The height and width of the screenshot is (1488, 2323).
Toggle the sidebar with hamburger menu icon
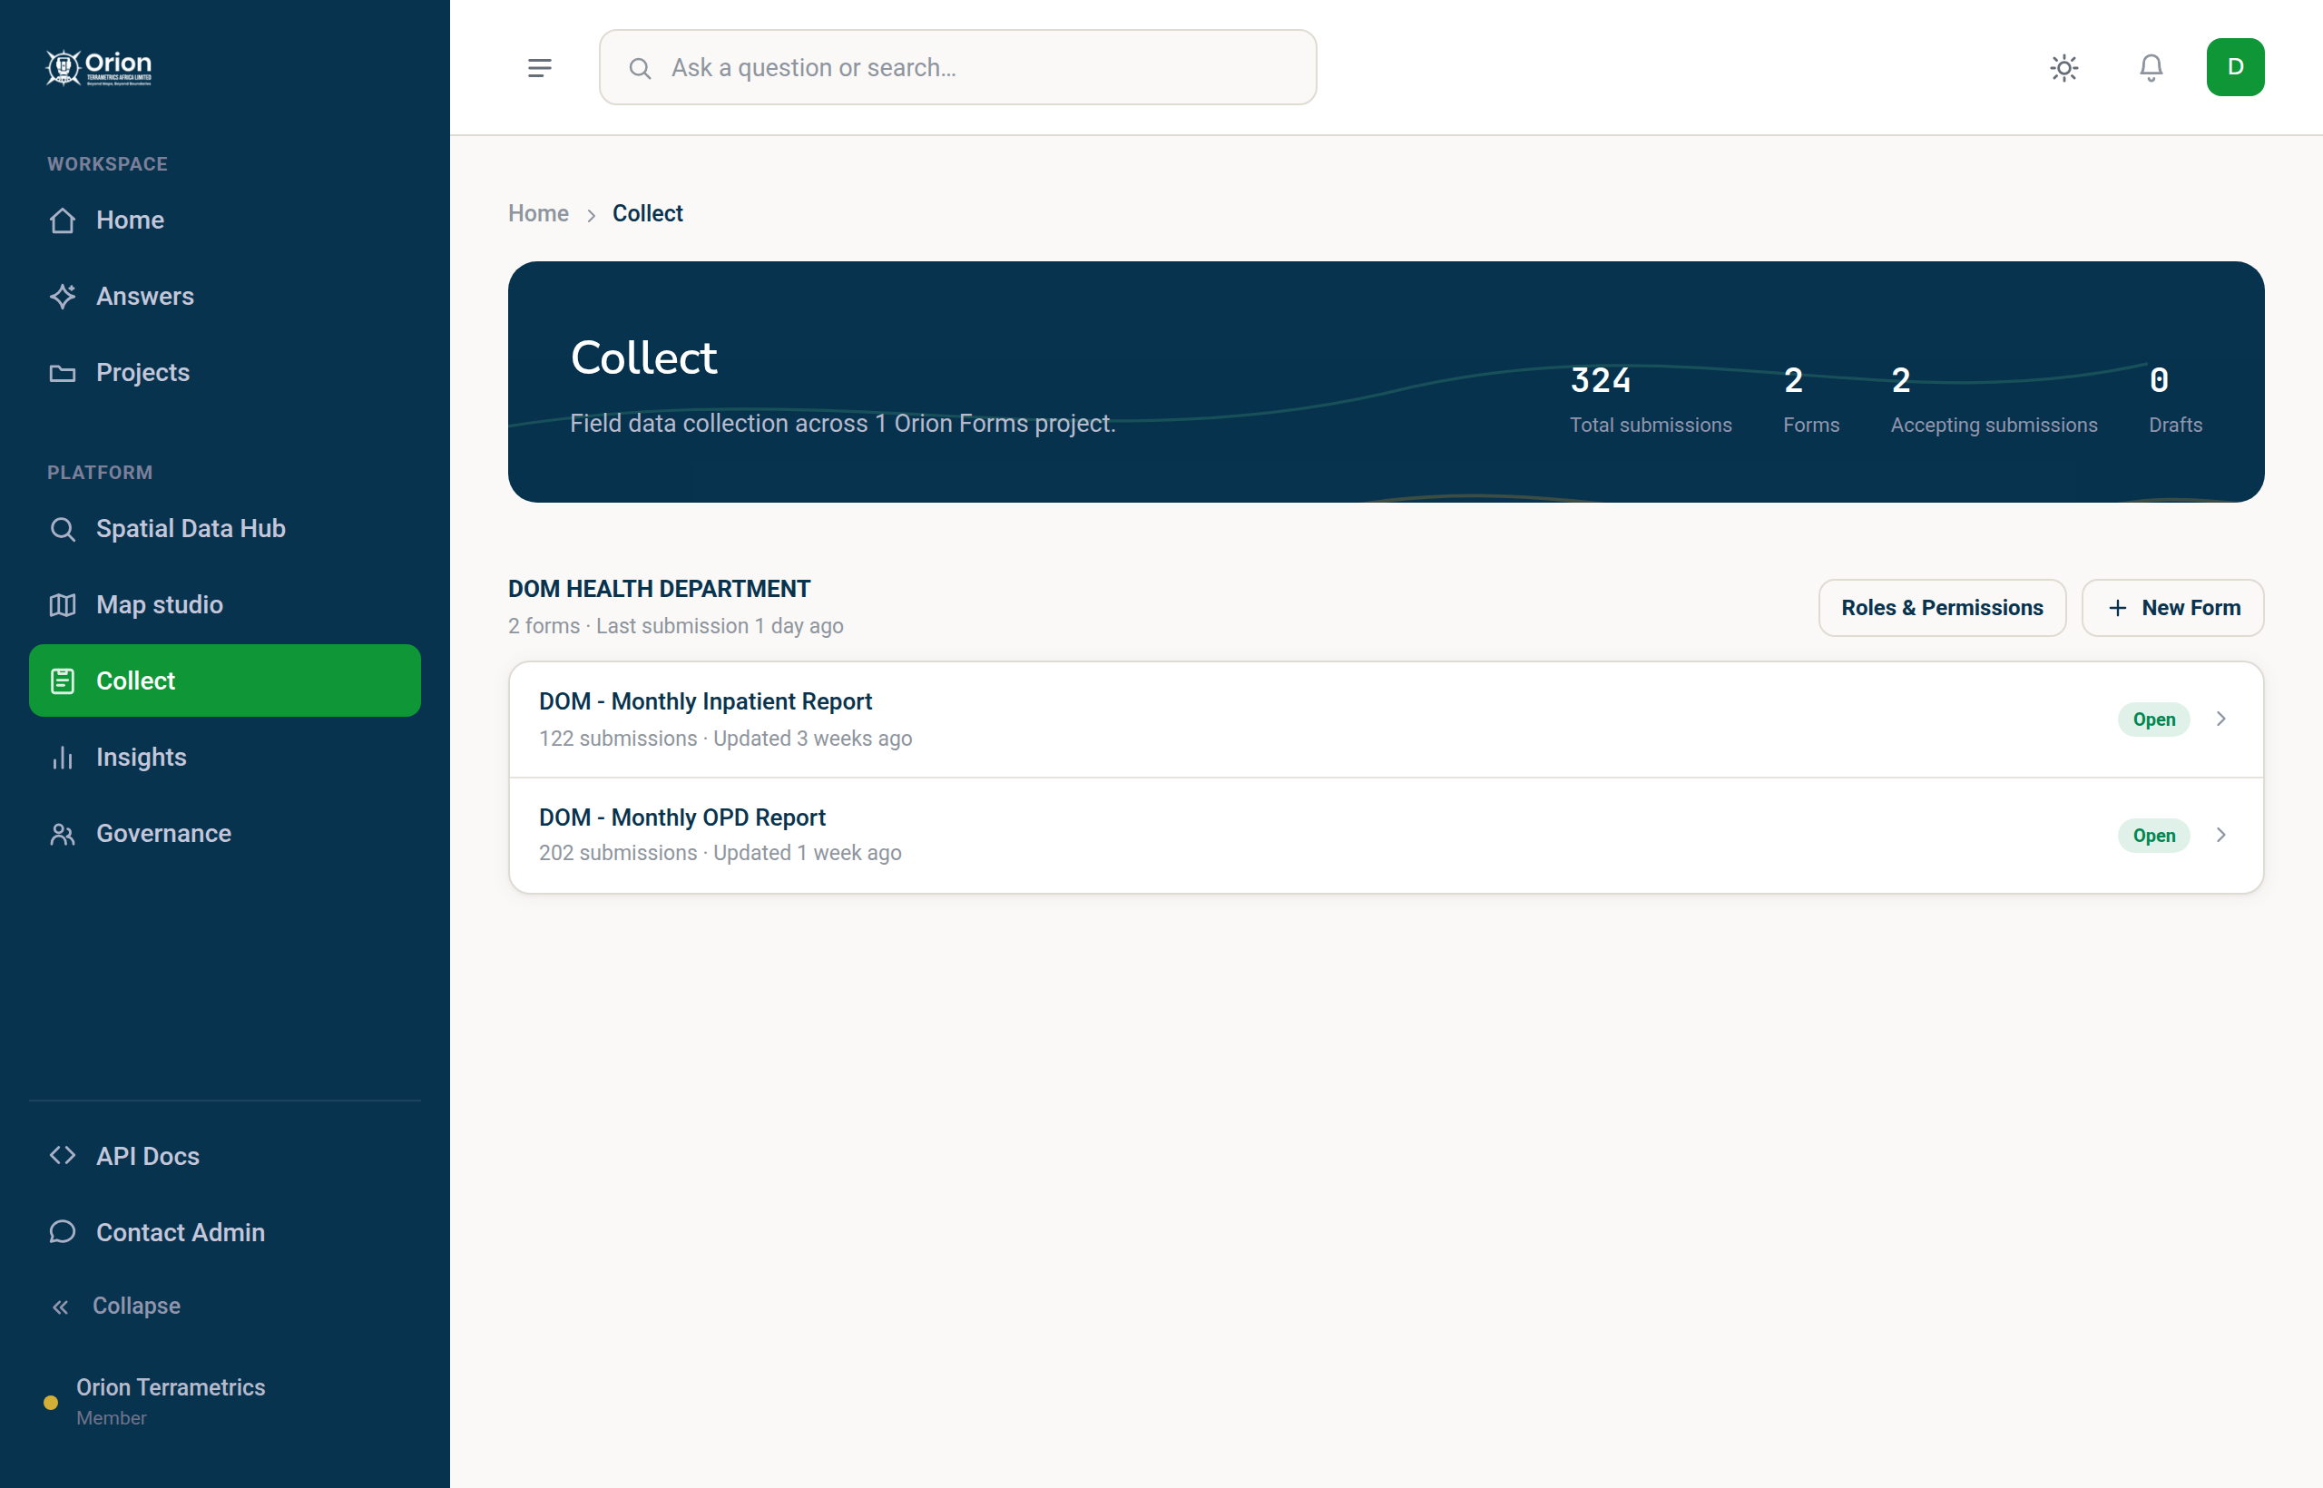[x=540, y=68]
